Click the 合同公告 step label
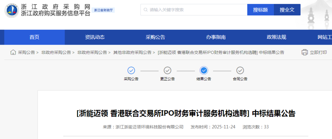 tap(240, 79)
